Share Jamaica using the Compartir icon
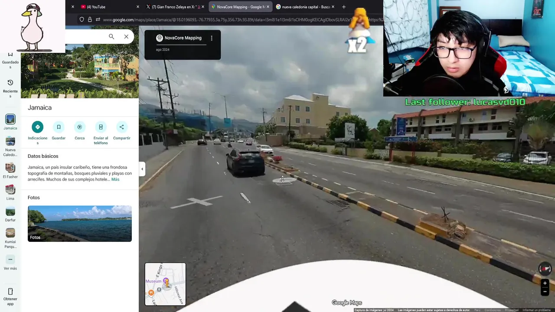This screenshot has height=312, width=555. (x=121, y=127)
